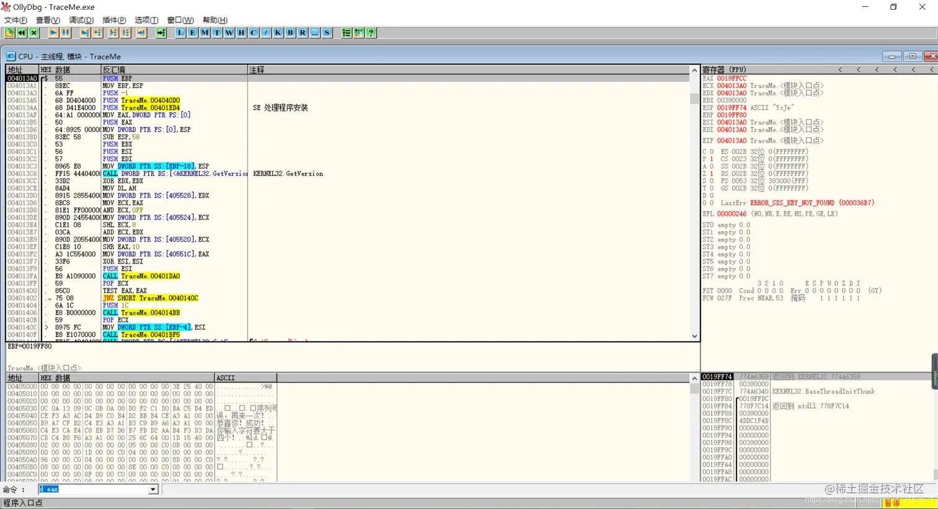Pause execution with the pause icon
Viewport: 938px width, 509px height.
click(x=66, y=33)
